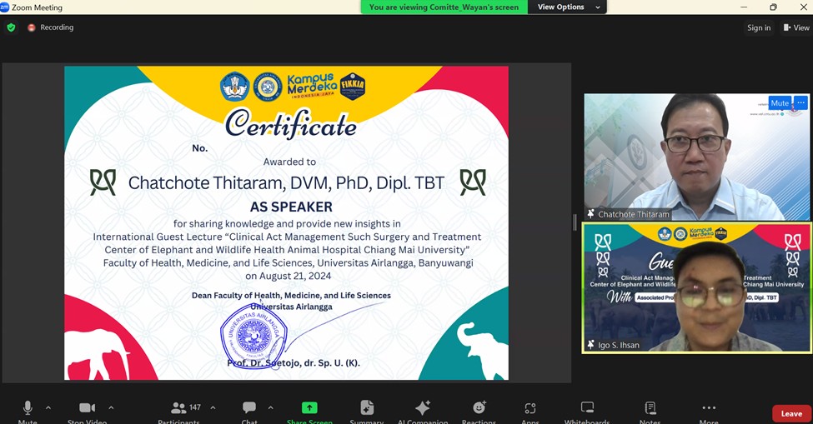Leave the meeting

(x=791, y=414)
